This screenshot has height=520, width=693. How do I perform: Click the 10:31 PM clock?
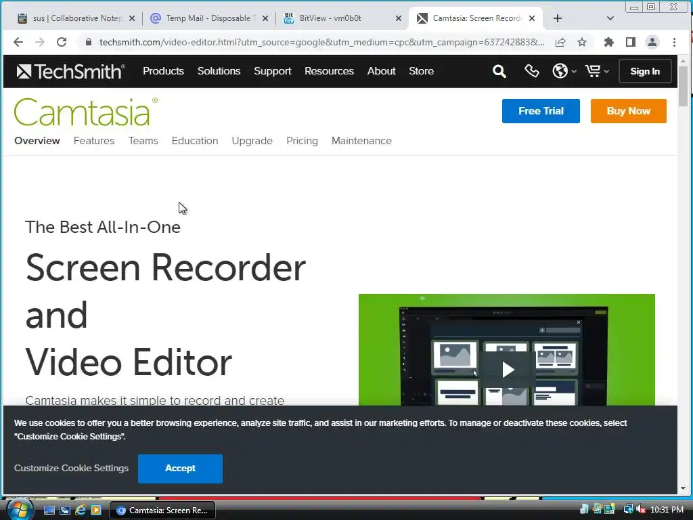coord(667,510)
